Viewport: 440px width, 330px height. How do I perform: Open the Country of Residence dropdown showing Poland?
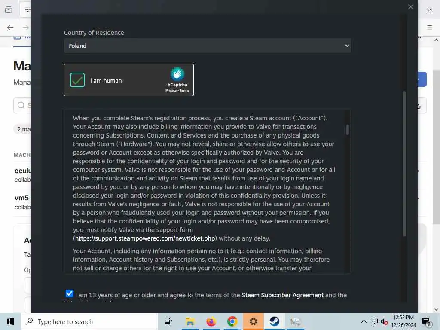[208, 46]
